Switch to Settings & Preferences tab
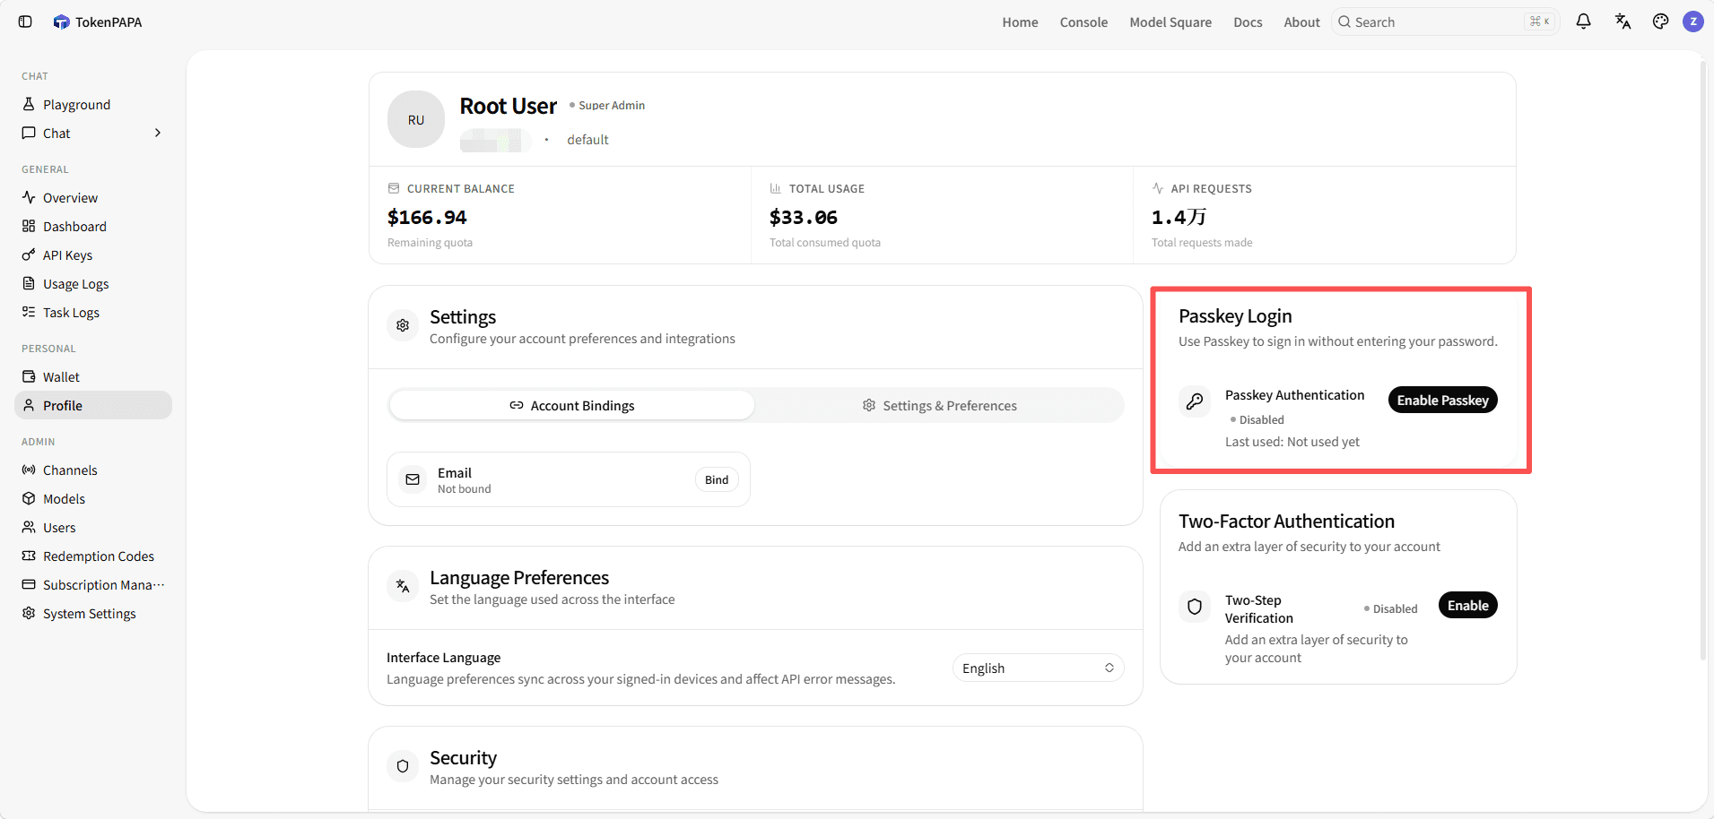 (x=939, y=405)
